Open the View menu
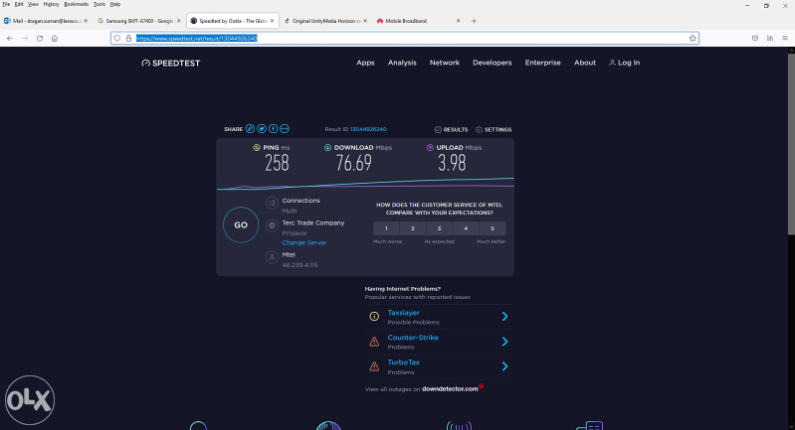 [33, 4]
